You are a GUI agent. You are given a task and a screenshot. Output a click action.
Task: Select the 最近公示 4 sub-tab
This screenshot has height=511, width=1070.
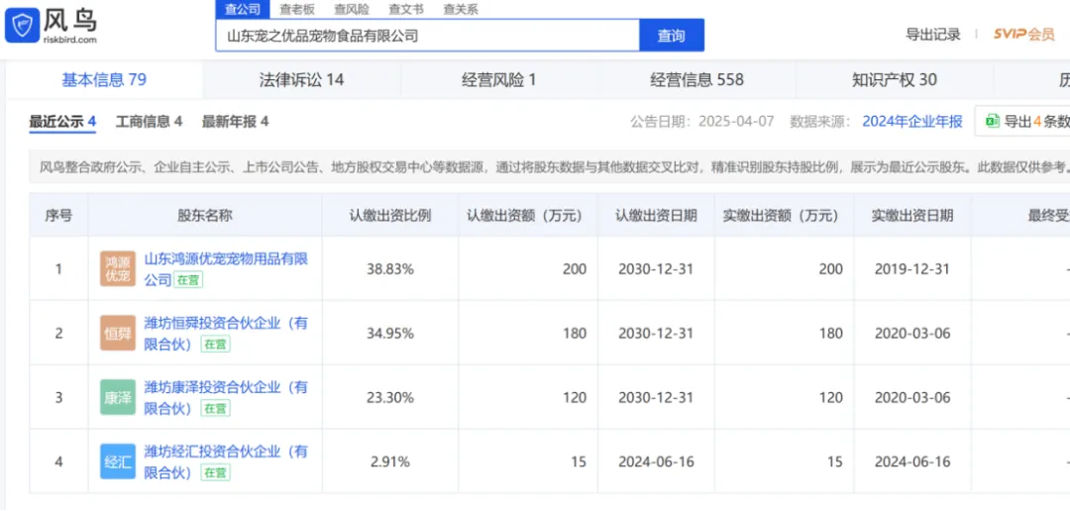pyautogui.click(x=62, y=122)
